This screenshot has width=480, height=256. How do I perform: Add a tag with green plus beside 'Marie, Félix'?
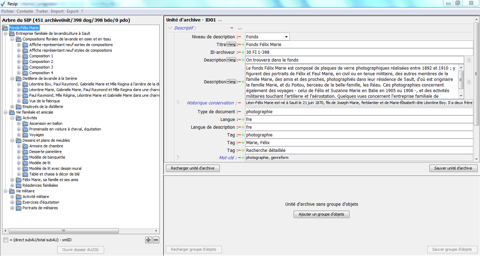[x=243, y=143]
